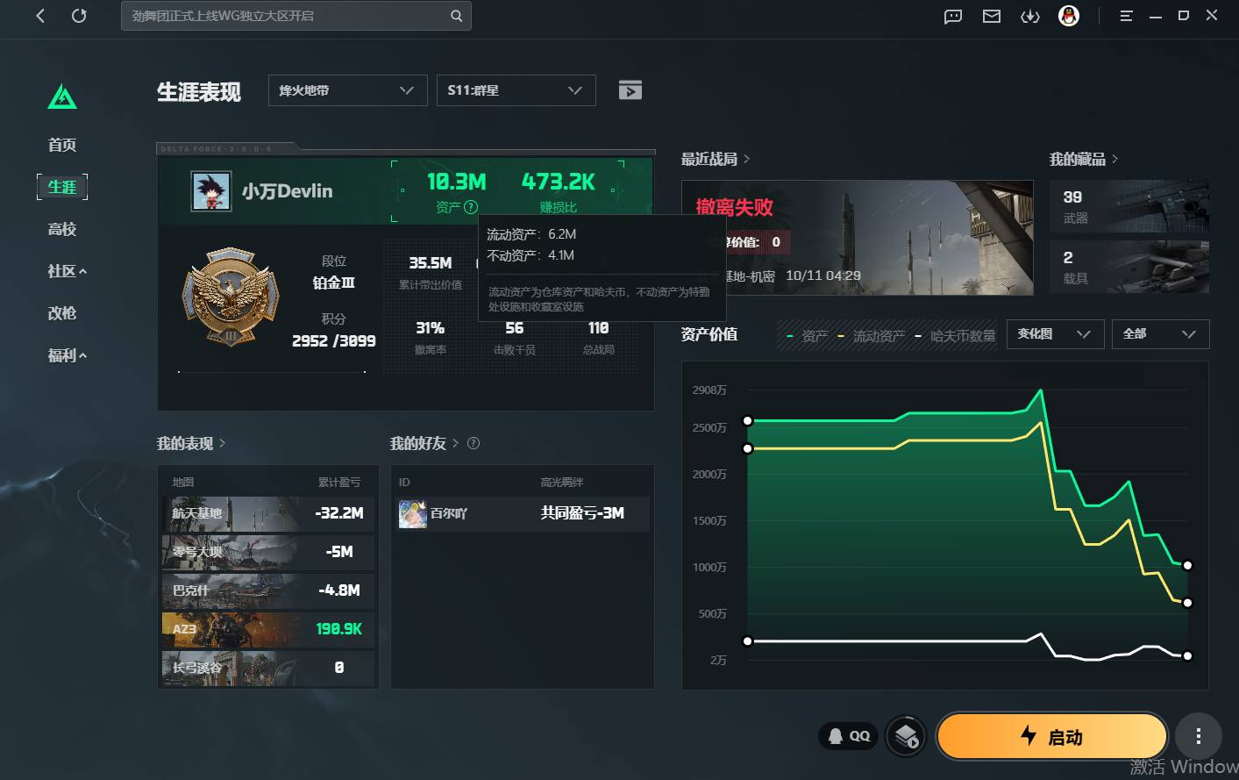Click the QQ penguin account avatar

coord(1069,16)
